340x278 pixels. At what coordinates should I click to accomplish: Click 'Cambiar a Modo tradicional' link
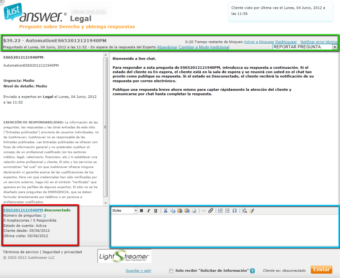coord(204,47)
